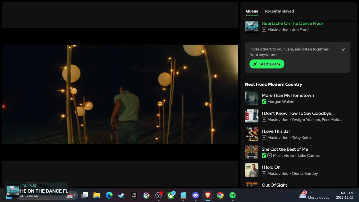
Task: Open Jon Pardi artist link in queue
Action: pos(300,30)
